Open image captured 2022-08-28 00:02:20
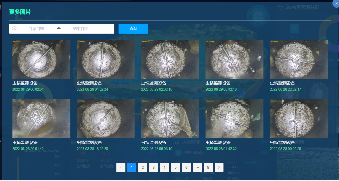 coord(299,119)
